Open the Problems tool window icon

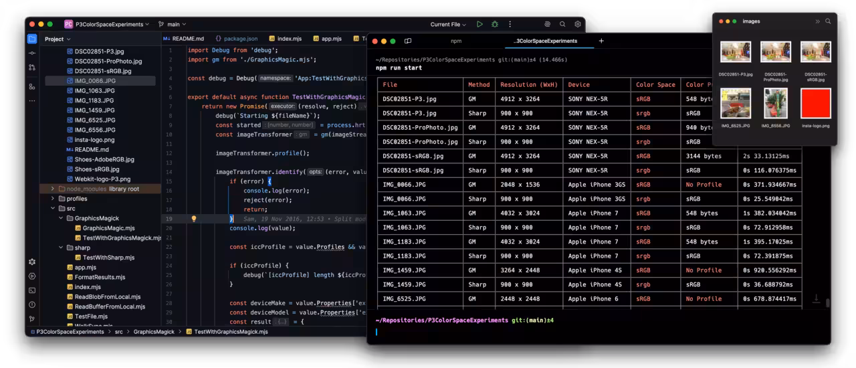click(x=32, y=304)
